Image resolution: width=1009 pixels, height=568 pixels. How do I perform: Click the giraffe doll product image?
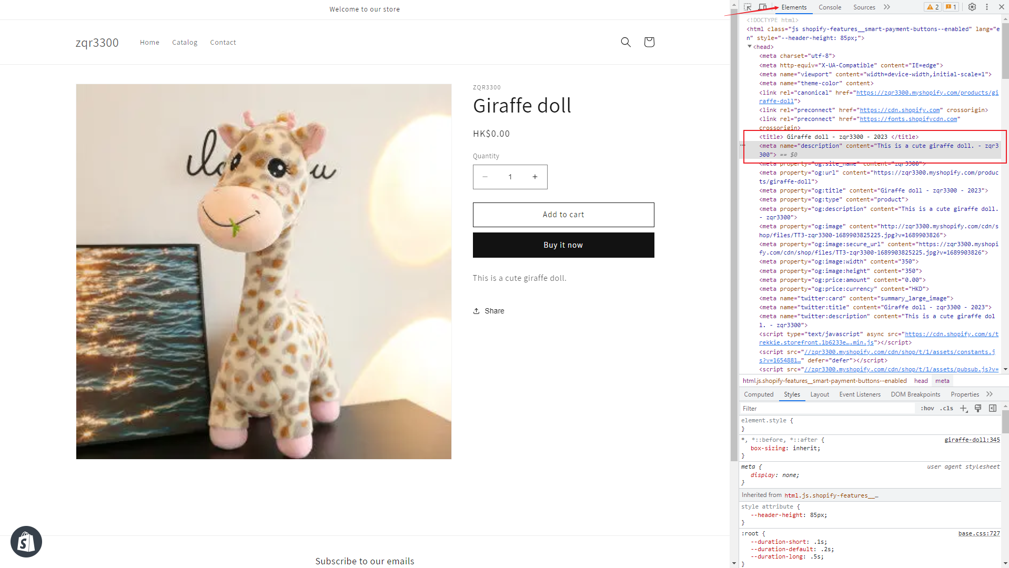click(264, 271)
